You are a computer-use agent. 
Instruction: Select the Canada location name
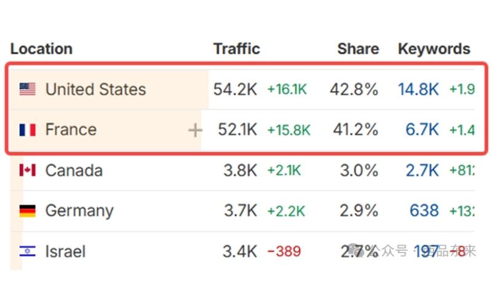74,171
